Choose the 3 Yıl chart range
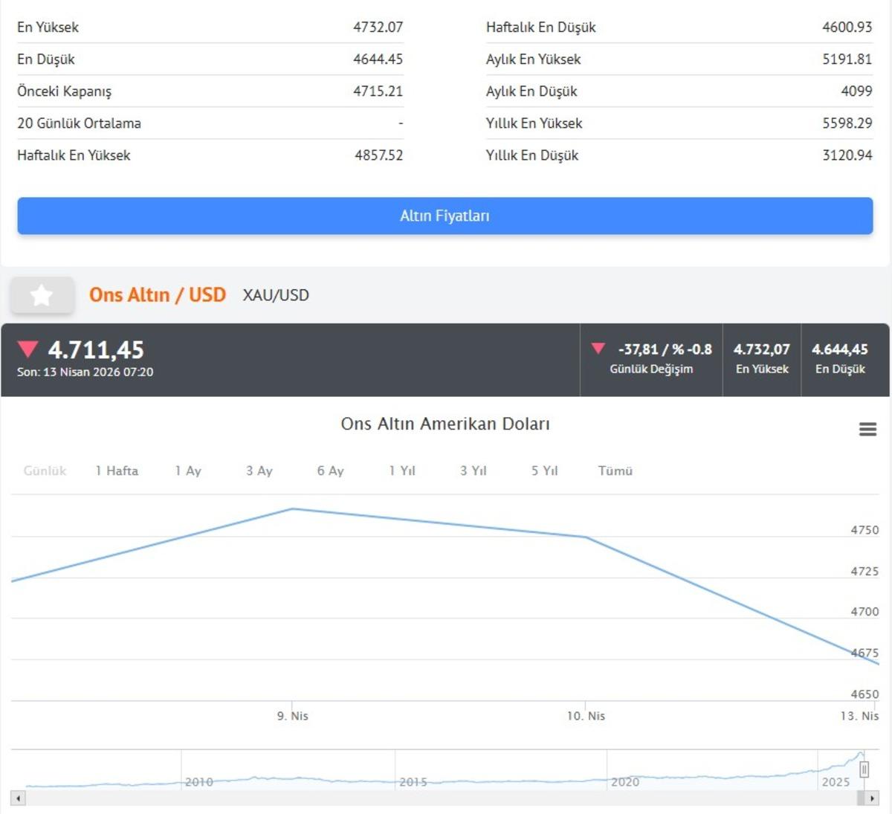892x814 pixels. pyautogui.click(x=473, y=471)
